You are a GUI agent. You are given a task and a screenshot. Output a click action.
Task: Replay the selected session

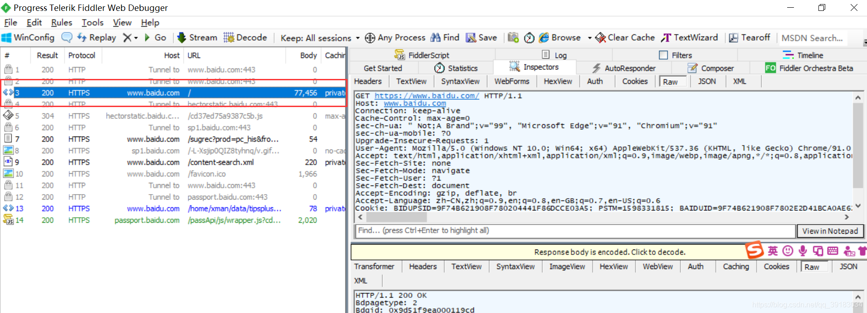click(97, 38)
